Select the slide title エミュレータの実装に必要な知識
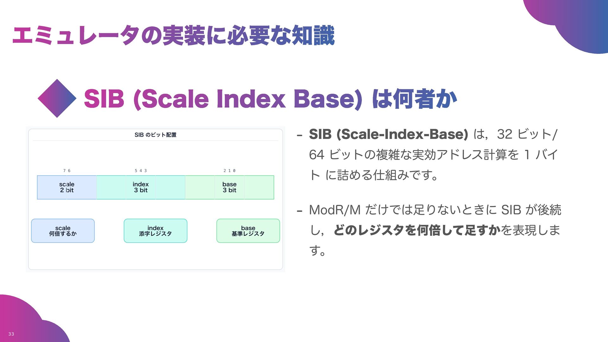Viewport: 608px width, 342px height. pos(174,35)
